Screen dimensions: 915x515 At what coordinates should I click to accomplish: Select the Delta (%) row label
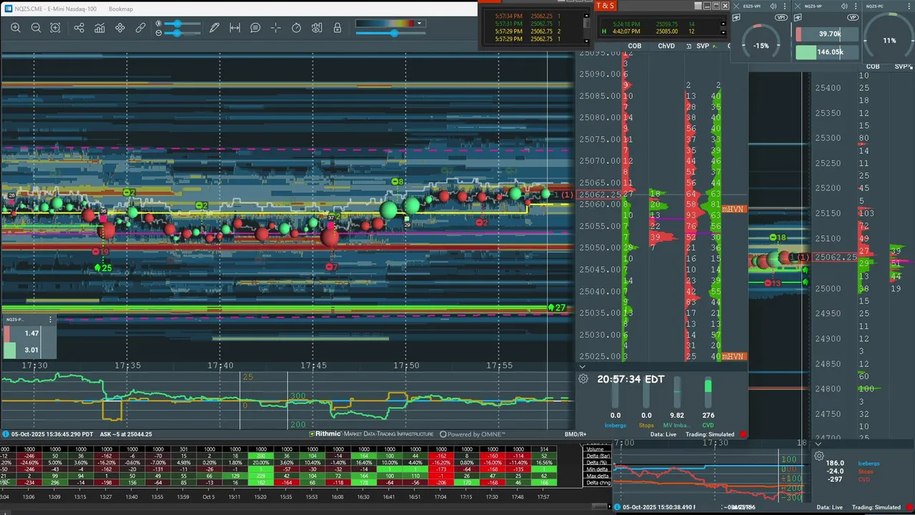[x=596, y=463]
